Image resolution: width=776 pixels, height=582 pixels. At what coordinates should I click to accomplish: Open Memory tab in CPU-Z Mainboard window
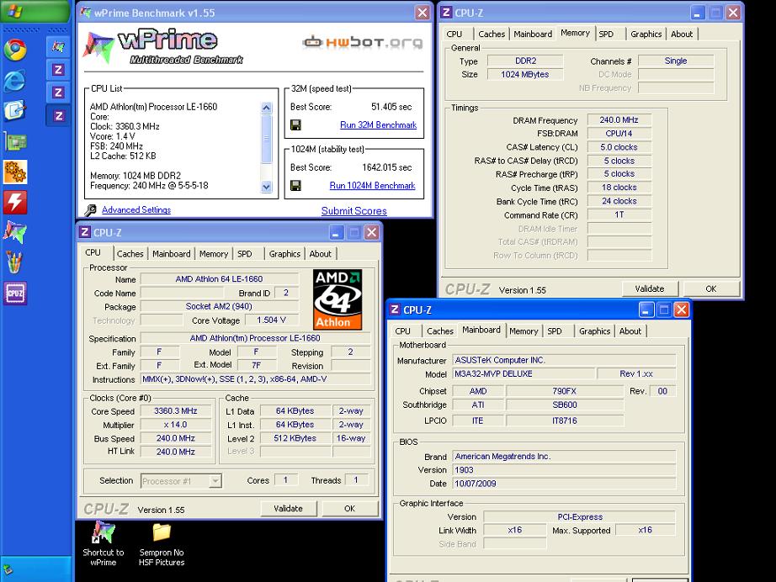(524, 331)
